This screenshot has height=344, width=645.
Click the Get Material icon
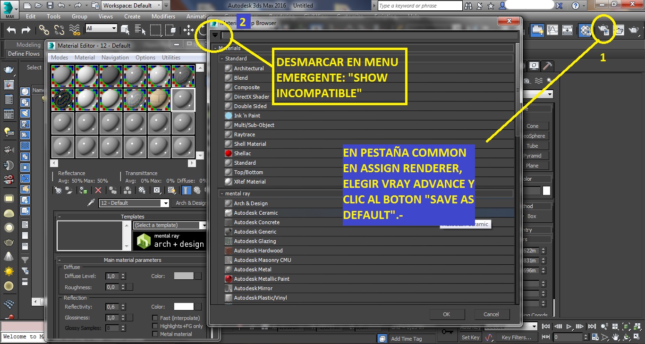coord(58,190)
